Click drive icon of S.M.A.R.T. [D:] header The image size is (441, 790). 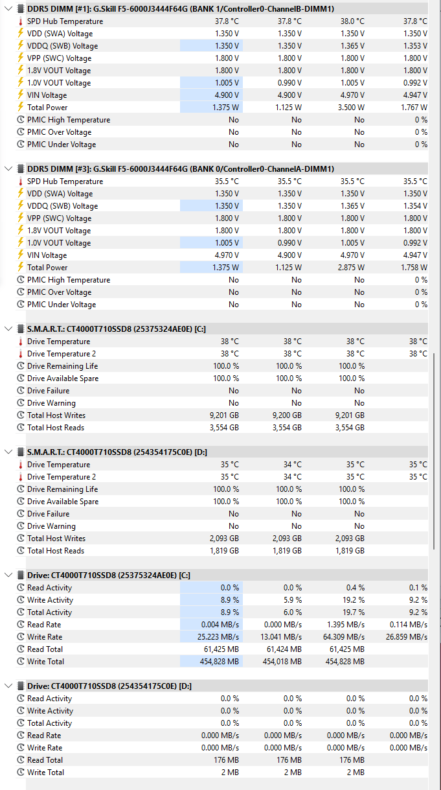point(21,452)
